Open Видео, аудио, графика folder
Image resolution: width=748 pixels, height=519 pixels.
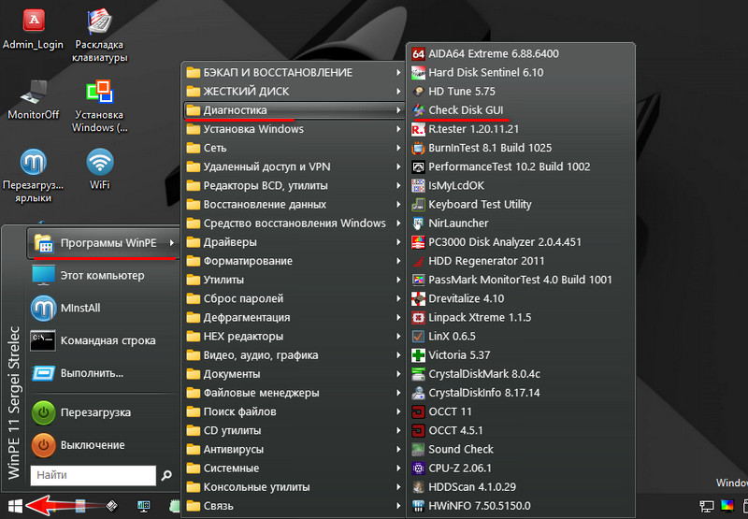tap(294, 355)
